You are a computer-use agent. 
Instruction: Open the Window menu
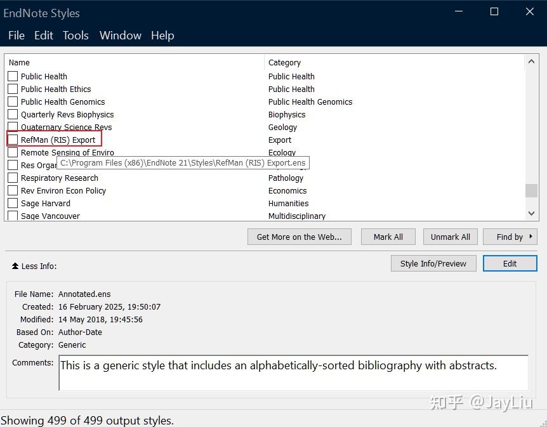(121, 36)
